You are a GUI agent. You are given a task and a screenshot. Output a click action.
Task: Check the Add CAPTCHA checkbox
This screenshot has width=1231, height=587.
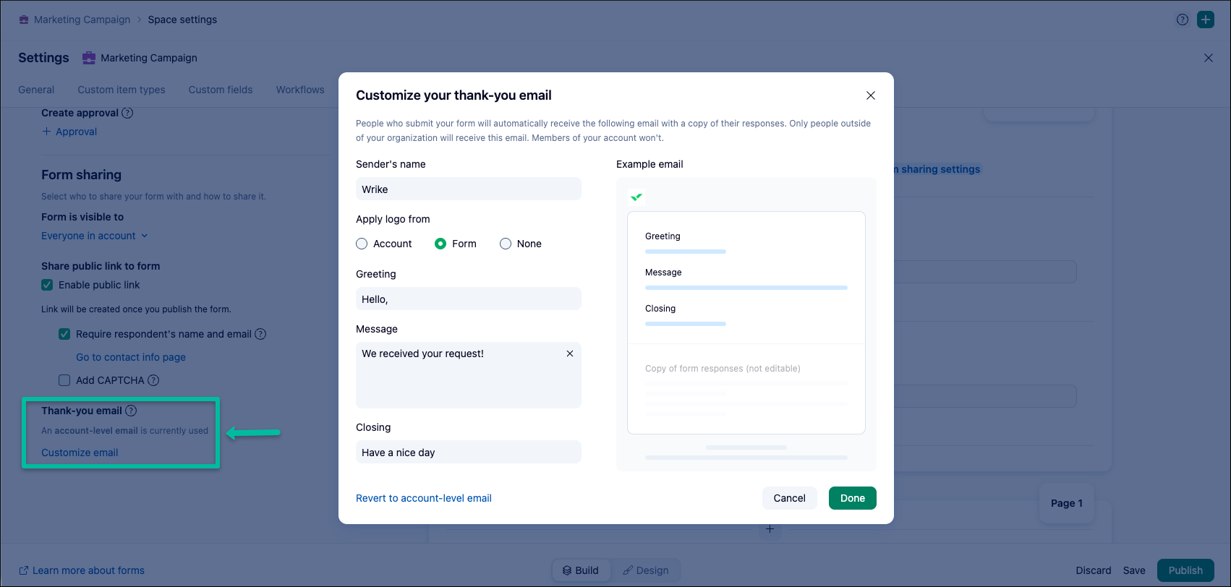point(64,380)
